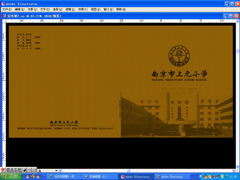Close the 宣传册2.ai document window

tap(237, 16)
